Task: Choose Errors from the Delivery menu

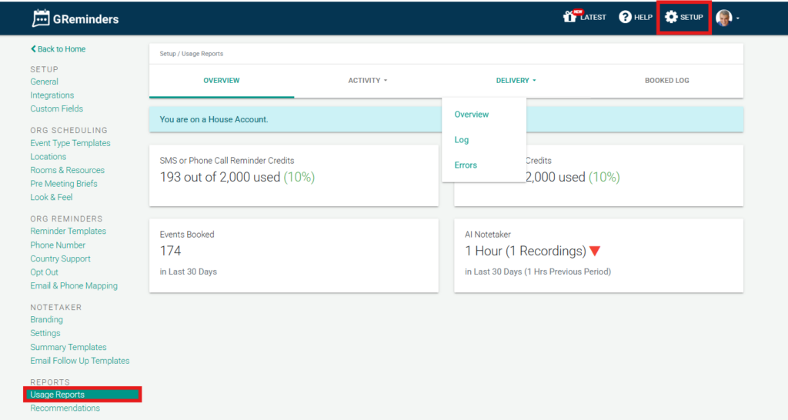Action: [466, 165]
